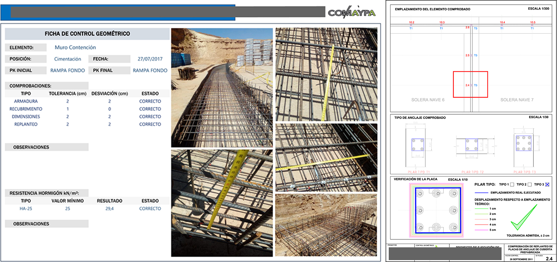Viewport: 557px width, 262px height.
Task: Click the Muro Contención element field
Action: pos(75,47)
